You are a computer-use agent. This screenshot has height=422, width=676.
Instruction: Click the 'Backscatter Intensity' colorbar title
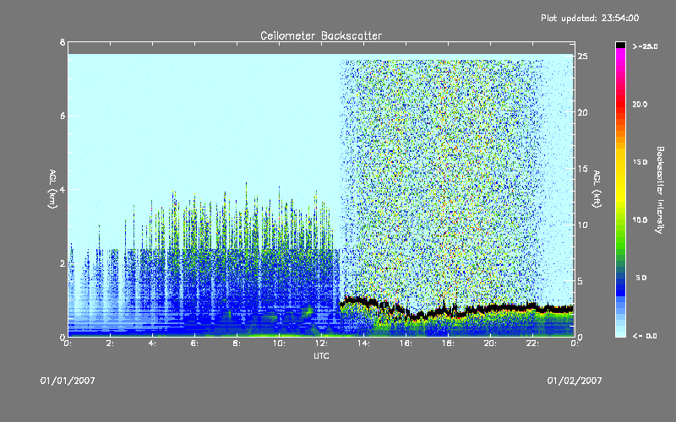coord(660,190)
